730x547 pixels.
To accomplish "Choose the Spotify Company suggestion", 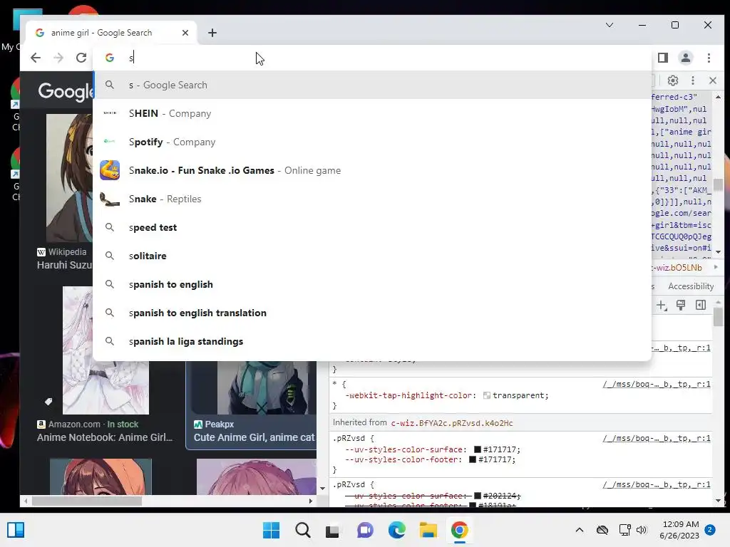I will 372,142.
